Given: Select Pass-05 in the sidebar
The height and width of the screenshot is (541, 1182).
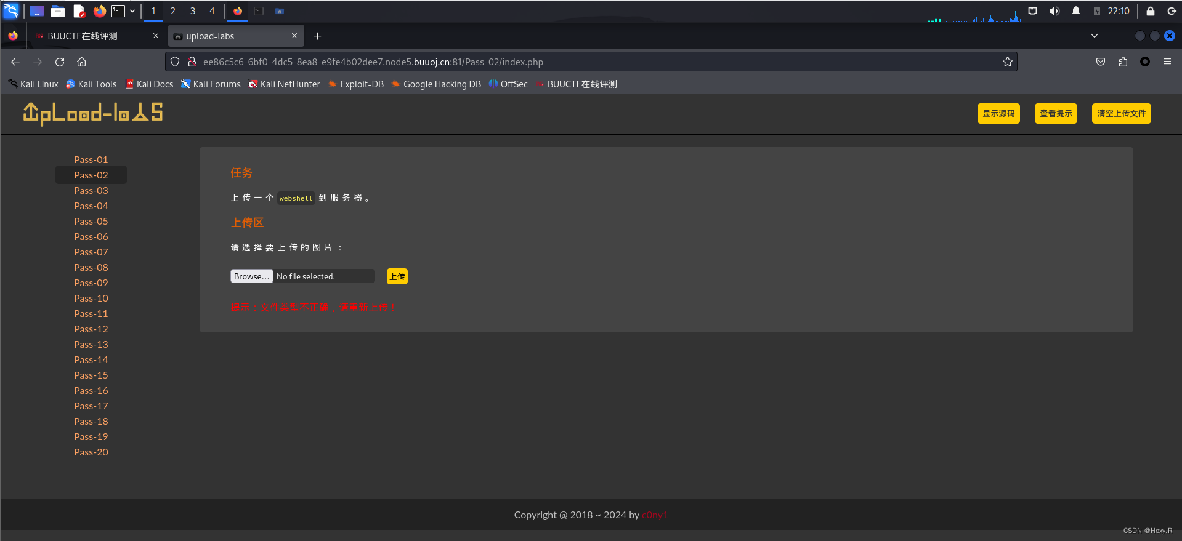Looking at the screenshot, I should [x=91, y=221].
